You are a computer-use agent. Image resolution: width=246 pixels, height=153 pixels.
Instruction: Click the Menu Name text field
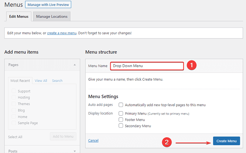click(147, 66)
